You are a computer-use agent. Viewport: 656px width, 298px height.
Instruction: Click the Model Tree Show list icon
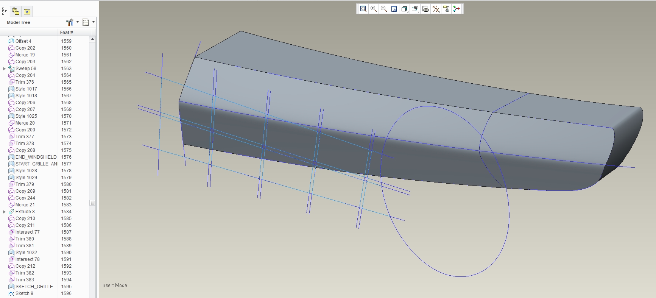[x=86, y=22]
